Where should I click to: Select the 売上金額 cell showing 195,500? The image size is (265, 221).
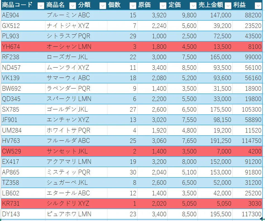(215, 214)
